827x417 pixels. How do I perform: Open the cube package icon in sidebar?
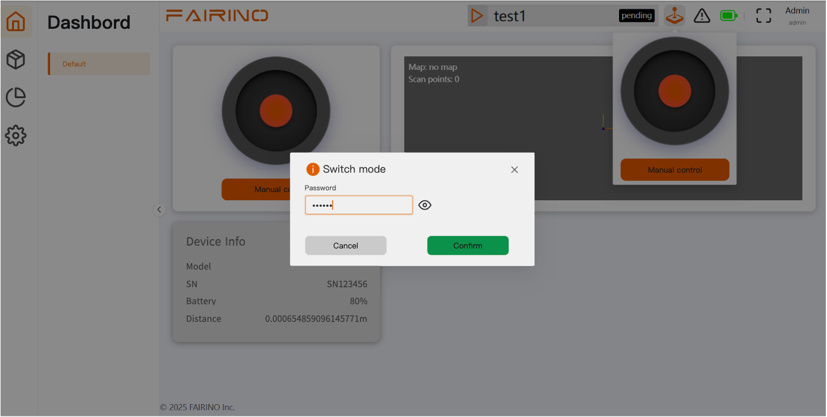tap(16, 59)
